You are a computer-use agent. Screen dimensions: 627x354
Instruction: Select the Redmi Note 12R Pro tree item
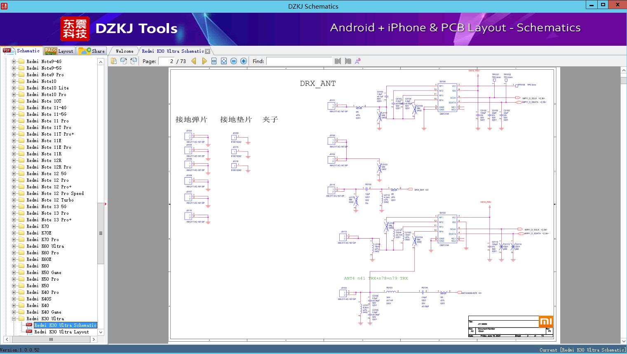click(49, 167)
